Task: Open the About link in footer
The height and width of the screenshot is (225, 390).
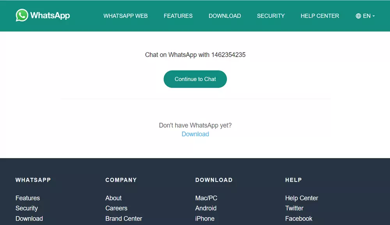Action: tap(113, 198)
